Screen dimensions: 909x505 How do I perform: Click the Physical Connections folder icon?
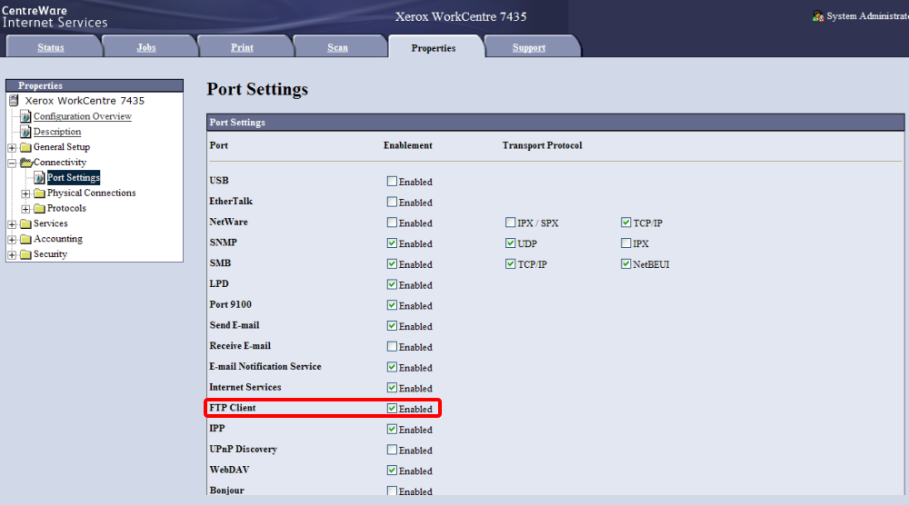click(39, 193)
